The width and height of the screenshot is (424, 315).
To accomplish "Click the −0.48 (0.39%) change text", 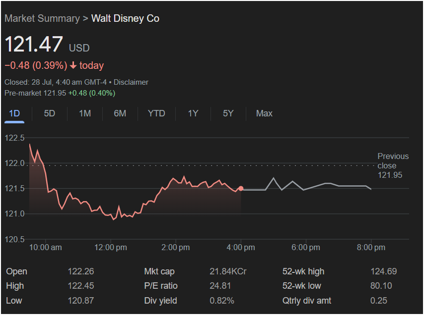I will [x=36, y=65].
